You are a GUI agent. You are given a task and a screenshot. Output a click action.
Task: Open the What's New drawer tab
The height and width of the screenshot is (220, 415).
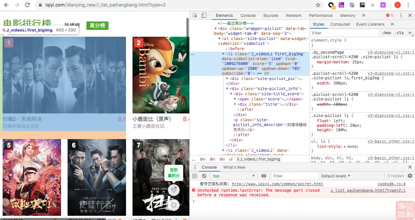[234, 167]
